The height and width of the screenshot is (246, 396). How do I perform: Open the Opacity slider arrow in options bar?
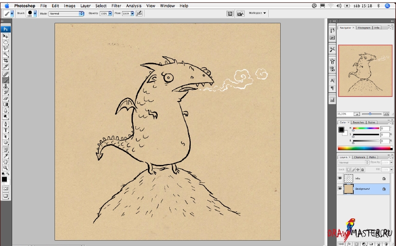(110, 14)
